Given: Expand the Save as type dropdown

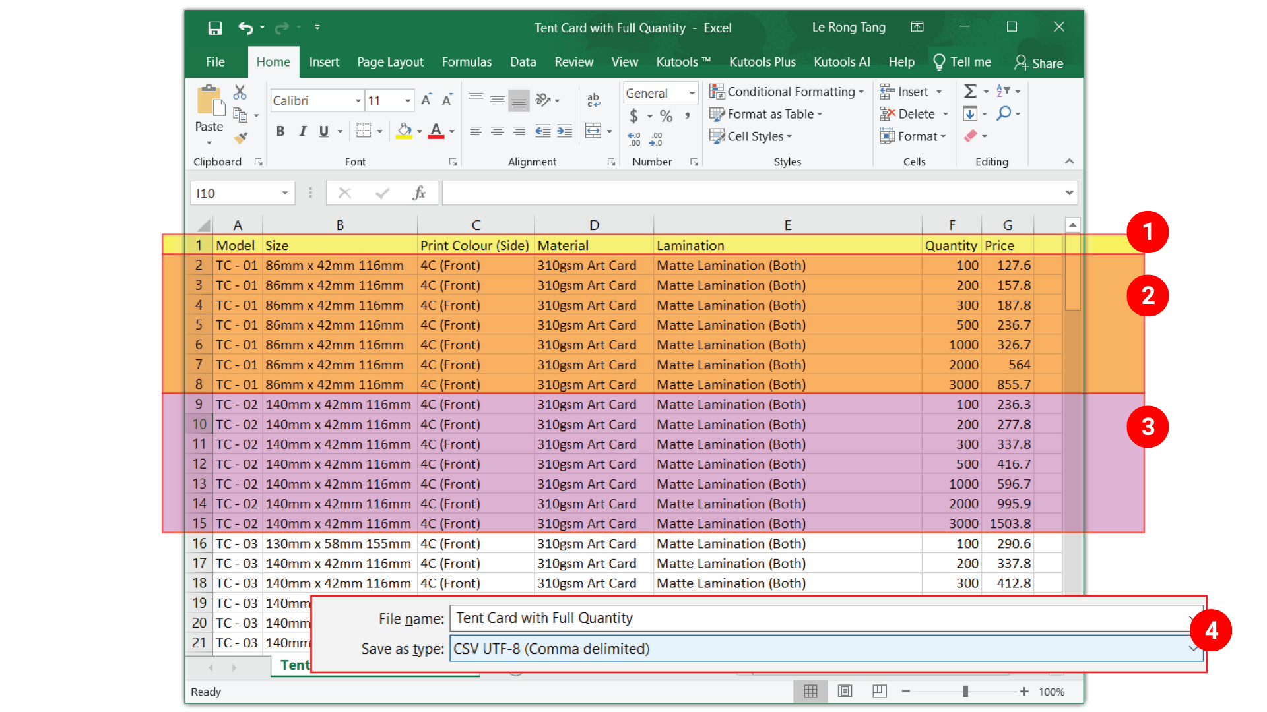Looking at the screenshot, I should click(x=1192, y=649).
